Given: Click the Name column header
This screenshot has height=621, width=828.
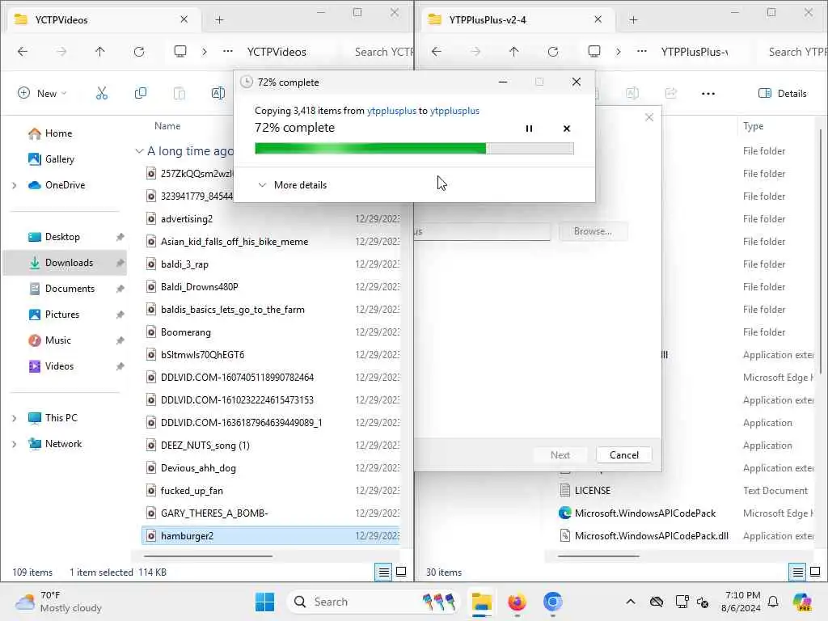Looking at the screenshot, I should [x=167, y=125].
